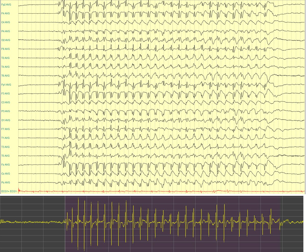Image resolution: width=306 pixels, height=252 pixels.
Task: Select the T1 AVG channel label
Action: (6, 138)
